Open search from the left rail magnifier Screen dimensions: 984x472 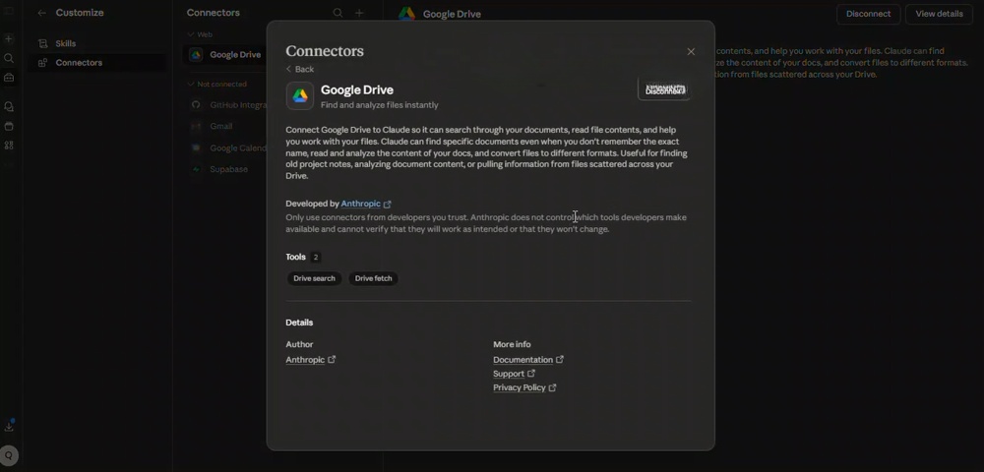9,58
